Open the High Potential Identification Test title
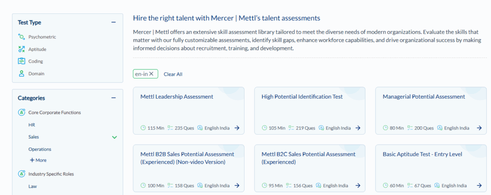The width and height of the screenshot is (491, 195). coord(302,97)
